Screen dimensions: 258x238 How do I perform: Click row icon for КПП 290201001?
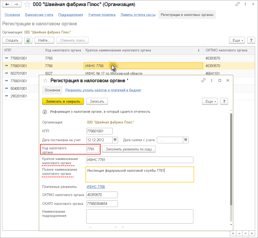[7, 96]
